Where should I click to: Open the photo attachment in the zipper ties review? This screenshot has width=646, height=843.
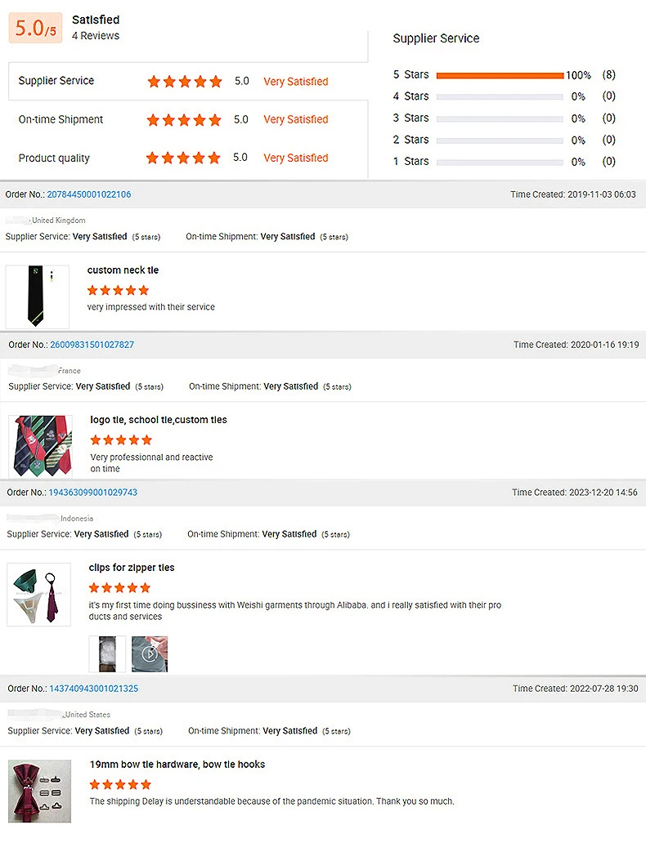[107, 653]
